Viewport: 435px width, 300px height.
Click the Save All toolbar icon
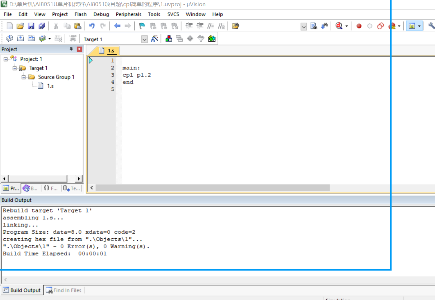[42, 26]
